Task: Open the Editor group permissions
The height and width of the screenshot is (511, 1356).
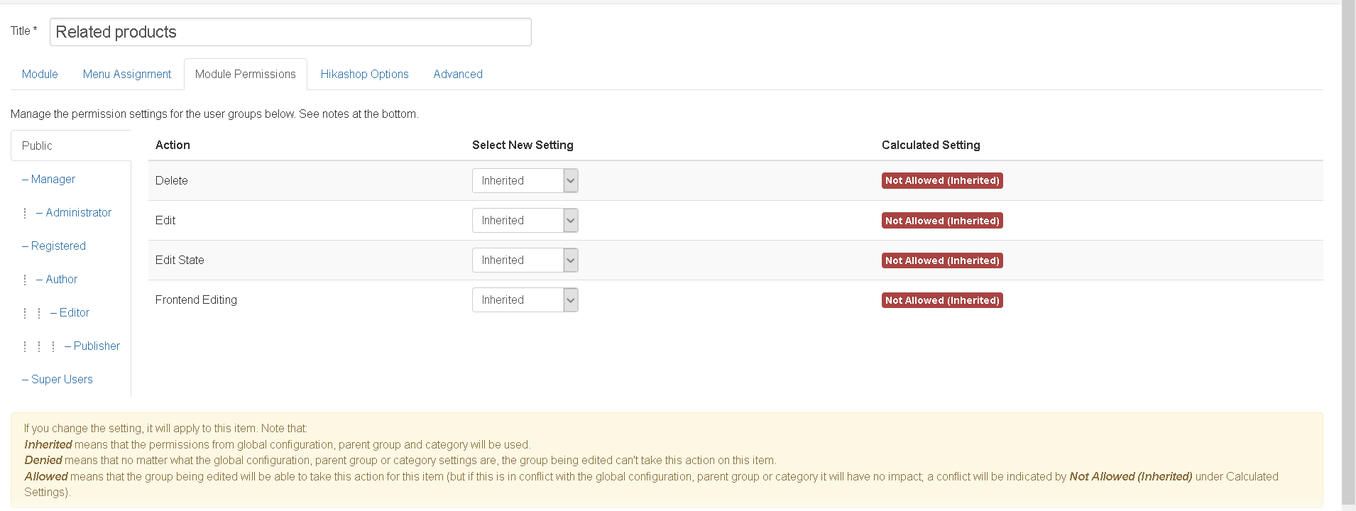Action: (x=74, y=313)
